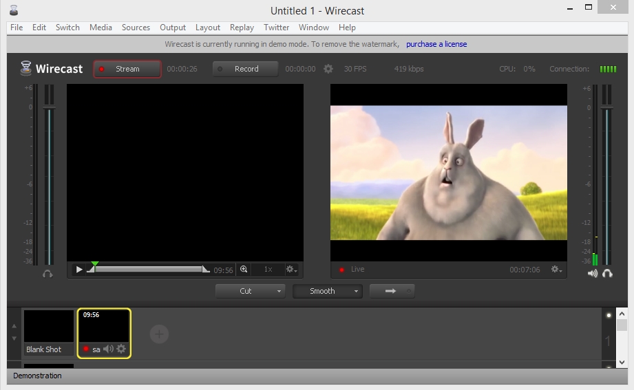Screen dimensions: 634x390
Task: Open the preview gear options menu
Action: [291, 269]
